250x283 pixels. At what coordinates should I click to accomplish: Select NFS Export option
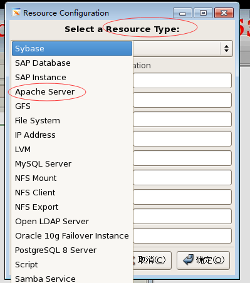click(72, 207)
